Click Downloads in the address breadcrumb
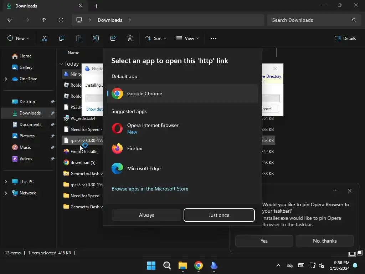 (x=110, y=20)
